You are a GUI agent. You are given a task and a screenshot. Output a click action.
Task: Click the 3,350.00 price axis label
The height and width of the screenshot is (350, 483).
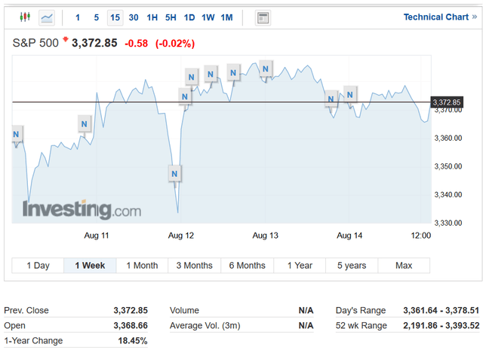(448, 166)
